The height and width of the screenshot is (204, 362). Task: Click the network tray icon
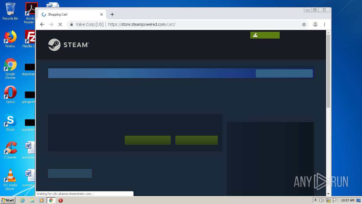pyautogui.click(x=328, y=200)
